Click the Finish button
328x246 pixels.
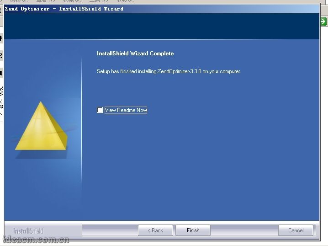click(x=193, y=230)
